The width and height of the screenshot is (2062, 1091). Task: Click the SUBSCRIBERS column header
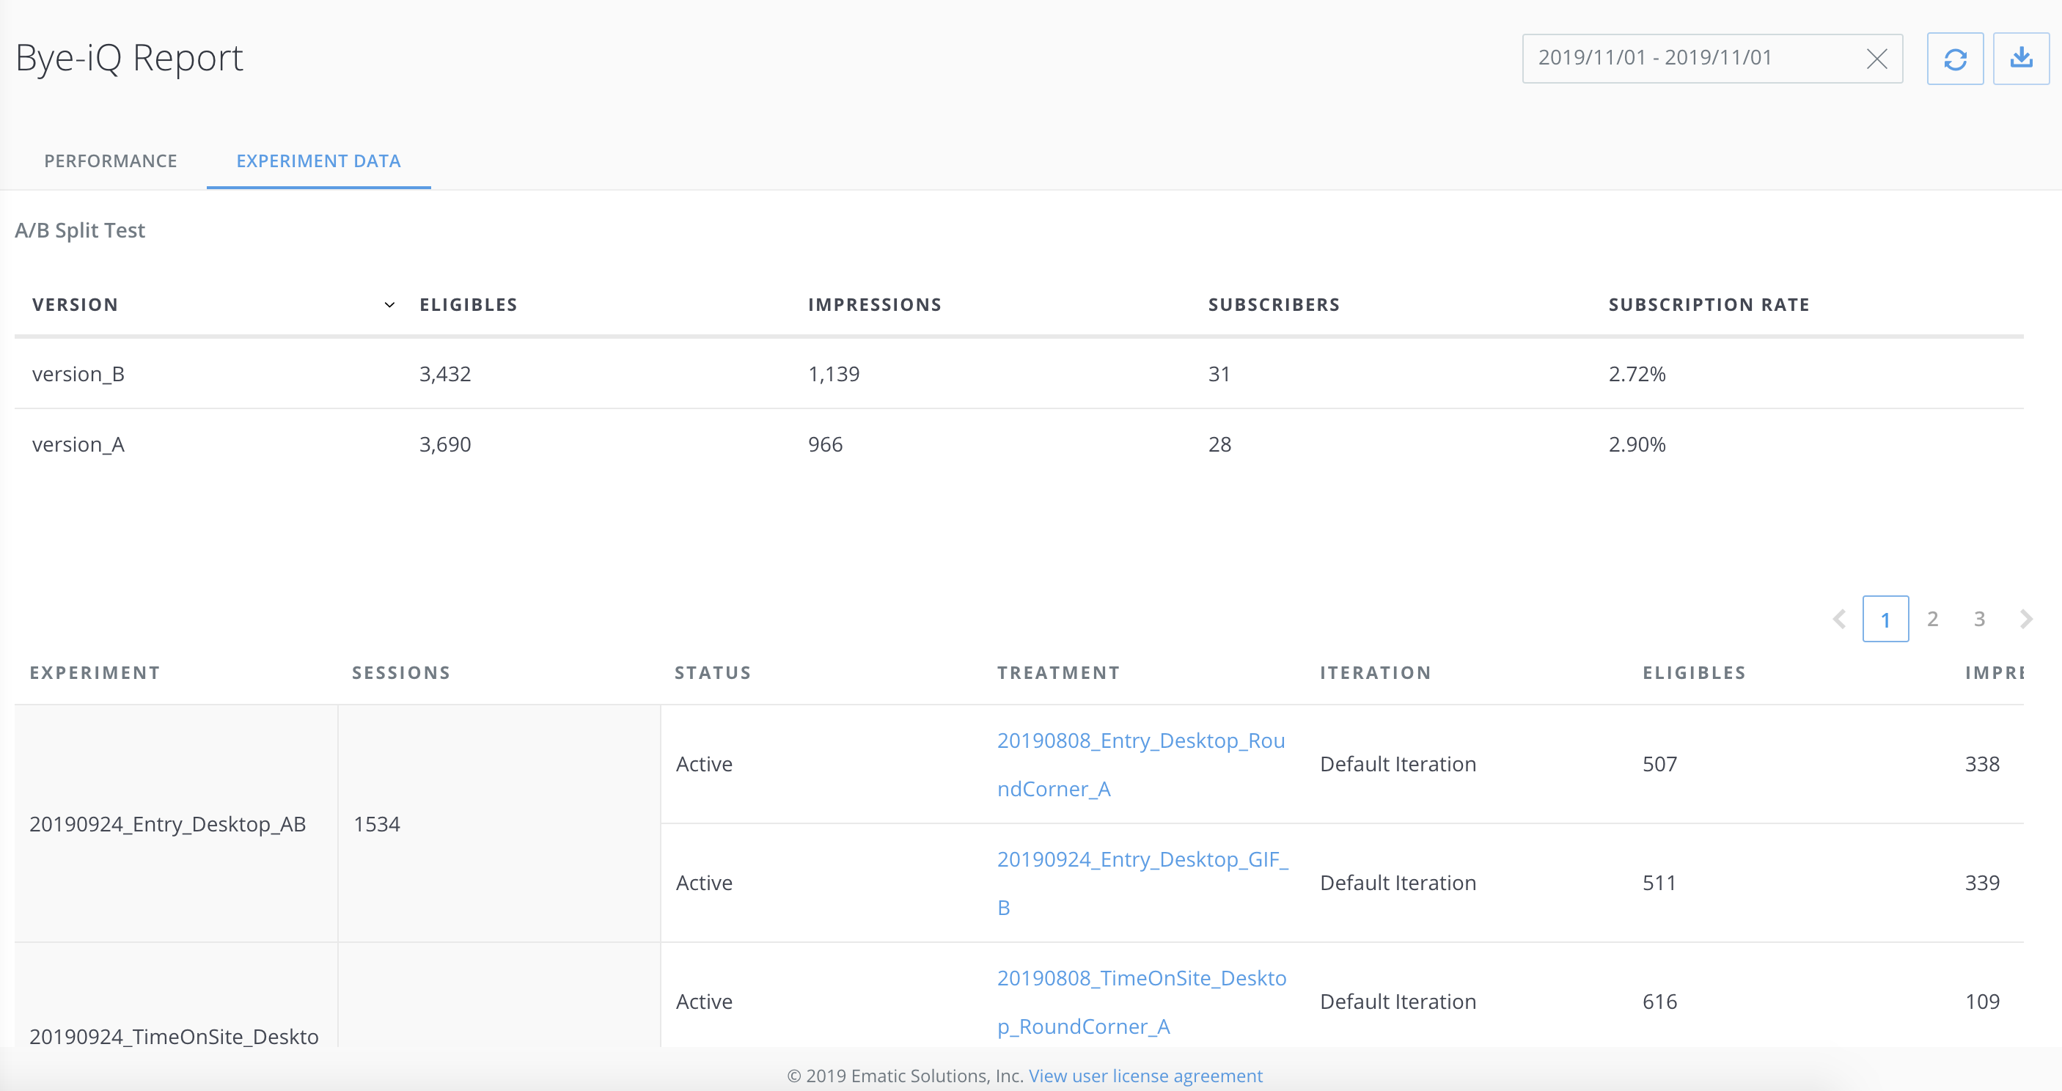coord(1274,305)
